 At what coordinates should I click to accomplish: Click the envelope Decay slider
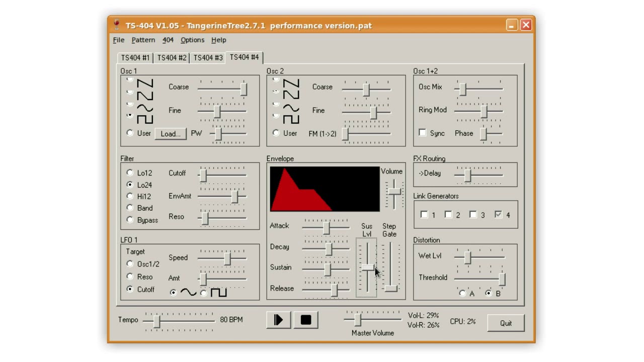326,248
